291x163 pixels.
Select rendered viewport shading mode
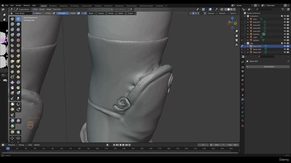(235, 9)
